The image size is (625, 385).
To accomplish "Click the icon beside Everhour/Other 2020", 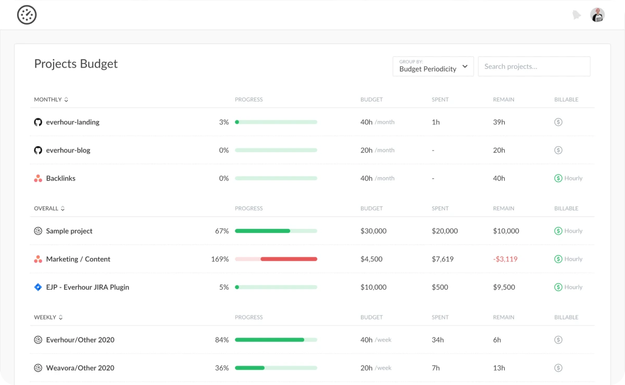I will tap(38, 340).
